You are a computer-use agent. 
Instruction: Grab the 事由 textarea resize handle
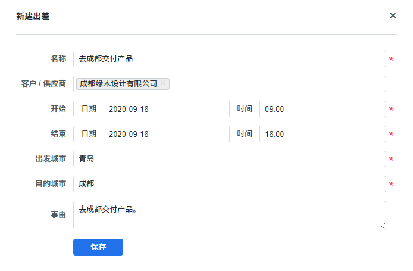click(383, 226)
